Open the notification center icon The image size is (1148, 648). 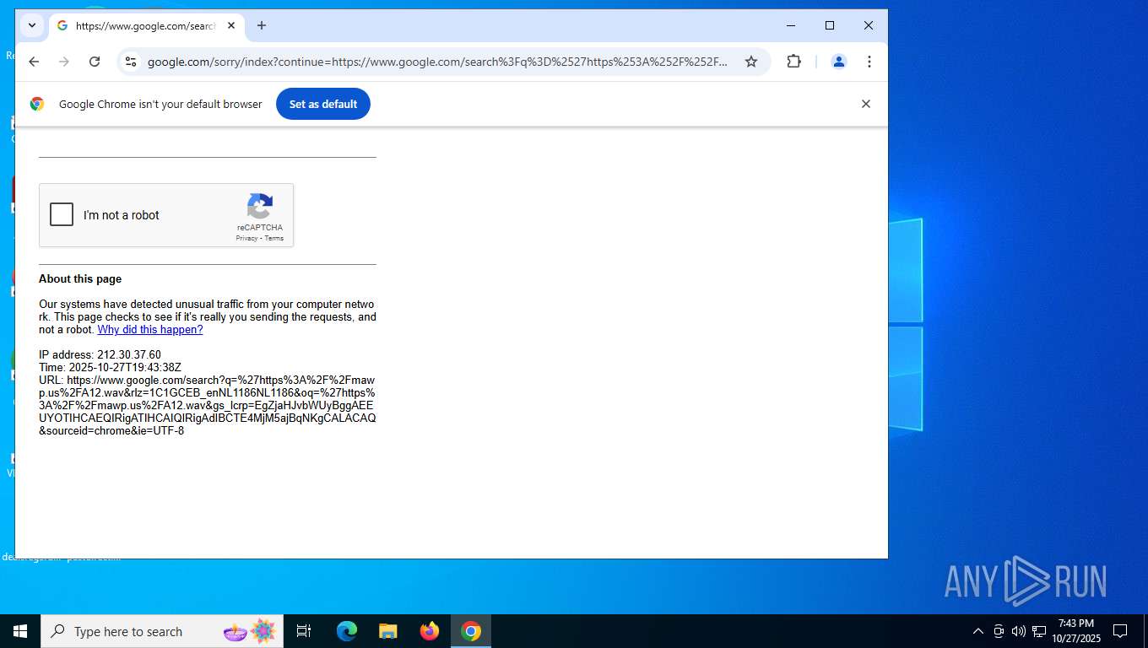click(x=1121, y=631)
